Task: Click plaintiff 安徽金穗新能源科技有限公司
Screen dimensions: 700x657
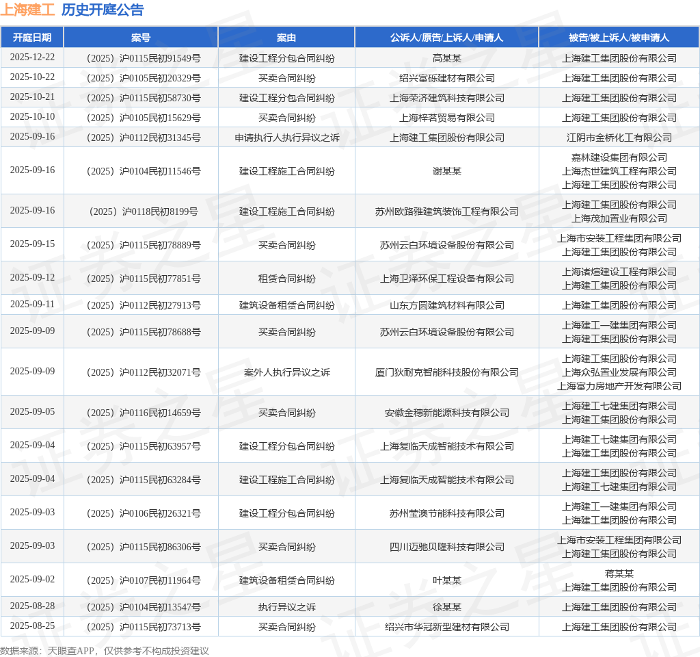Action: [446, 413]
